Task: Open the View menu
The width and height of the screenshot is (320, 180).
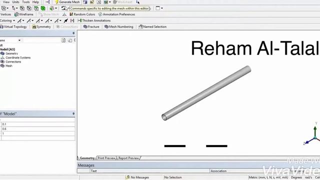Action: click(6, 2)
